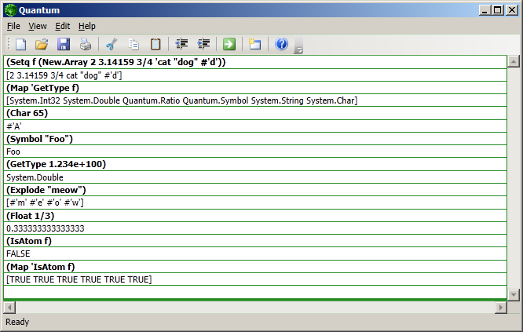Open a file with the folder icon
523x332 pixels.
click(x=42, y=44)
